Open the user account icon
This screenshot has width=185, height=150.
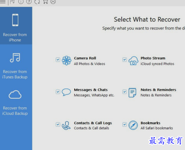click(53, 2)
